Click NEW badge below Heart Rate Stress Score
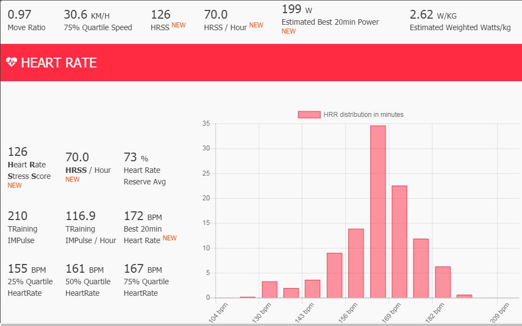Viewport: 522px width, 326px height. (x=15, y=186)
